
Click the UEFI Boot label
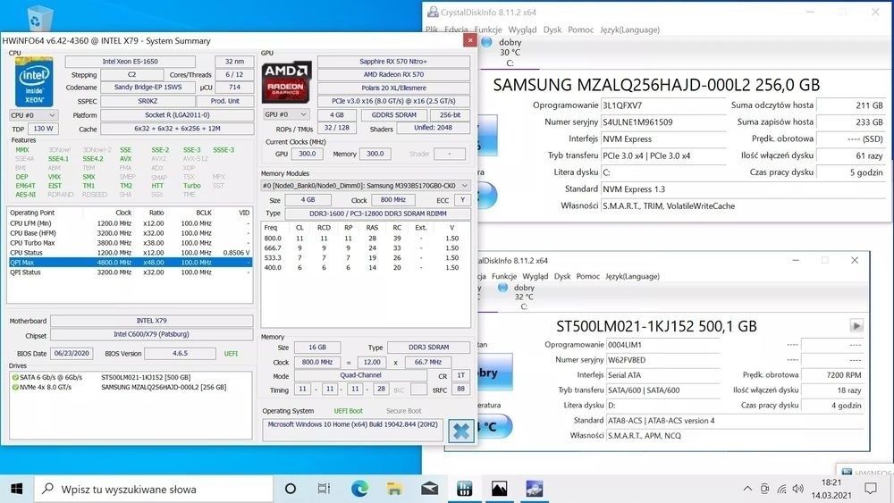[349, 411]
